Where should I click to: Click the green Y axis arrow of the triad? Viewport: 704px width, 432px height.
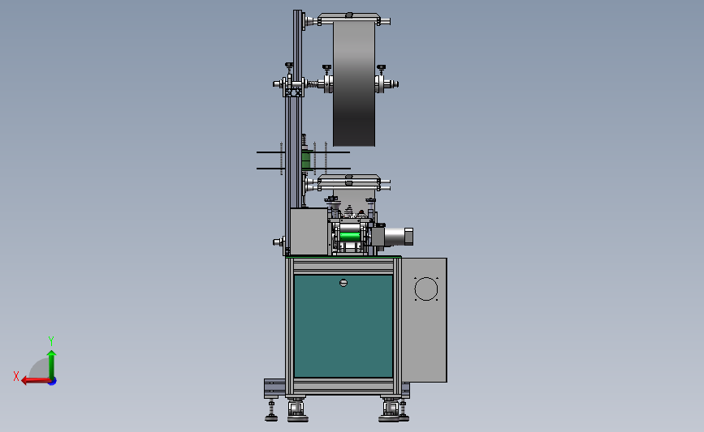[x=52, y=364]
